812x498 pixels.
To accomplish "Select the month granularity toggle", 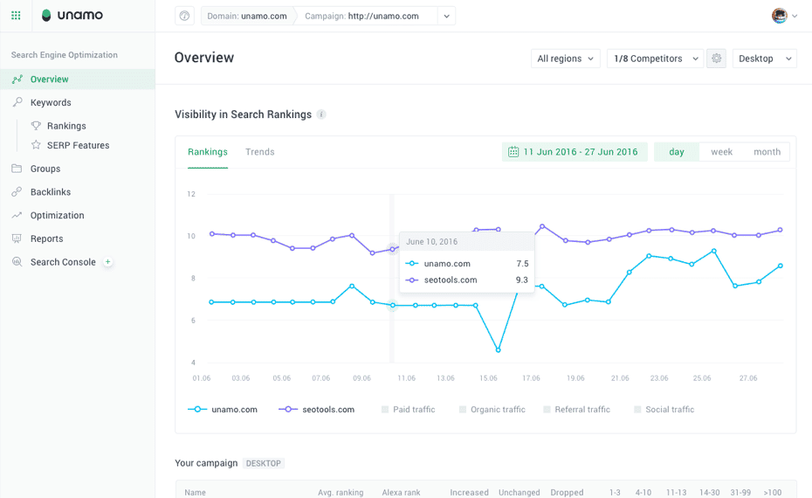I will tap(767, 152).
